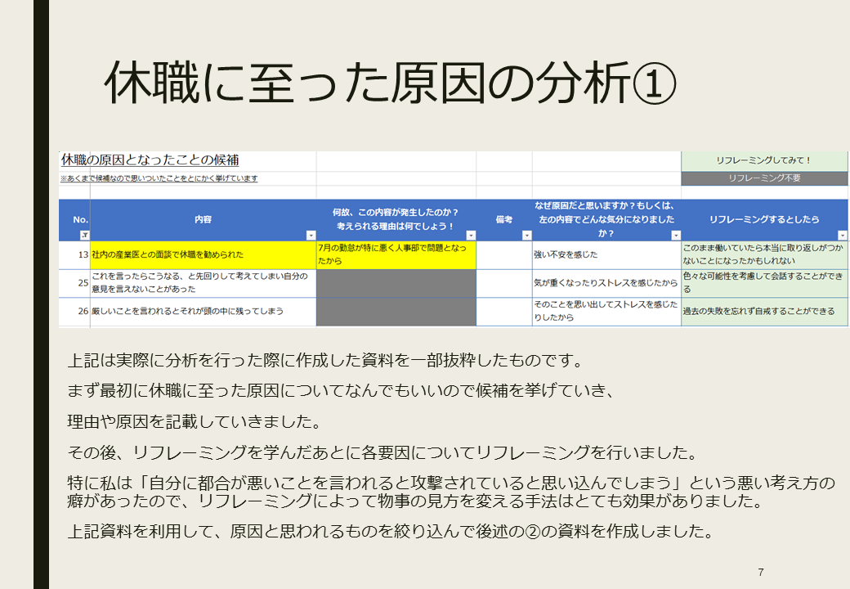Select the yellow cell about 社内の産業医との面談
Image resolution: width=850 pixels, height=589 pixels.
coord(203,254)
